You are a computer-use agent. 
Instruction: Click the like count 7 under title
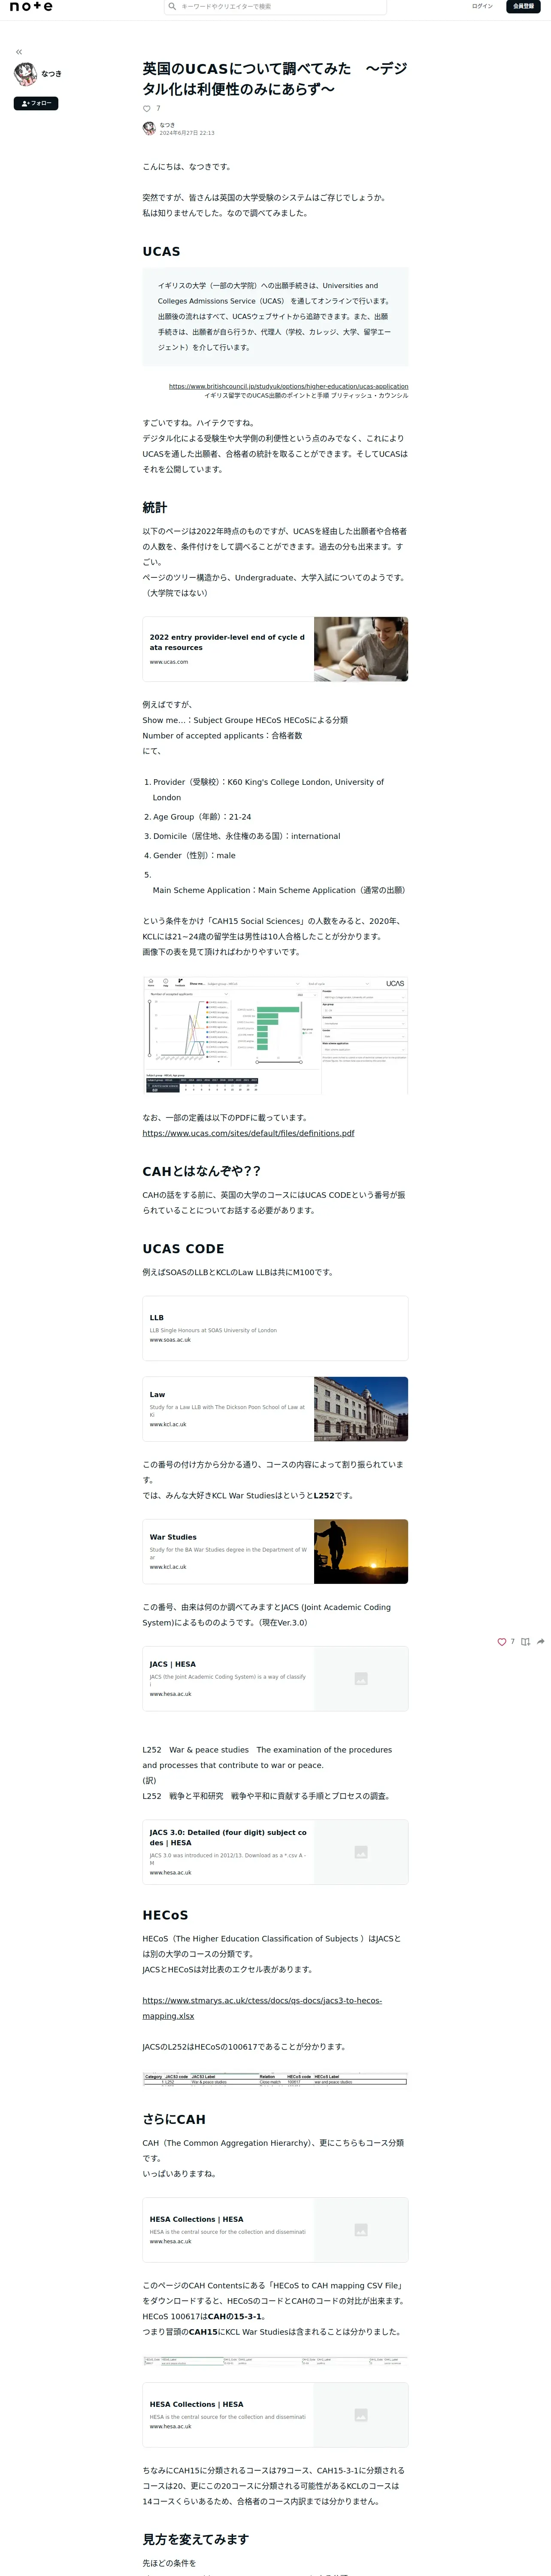158,109
